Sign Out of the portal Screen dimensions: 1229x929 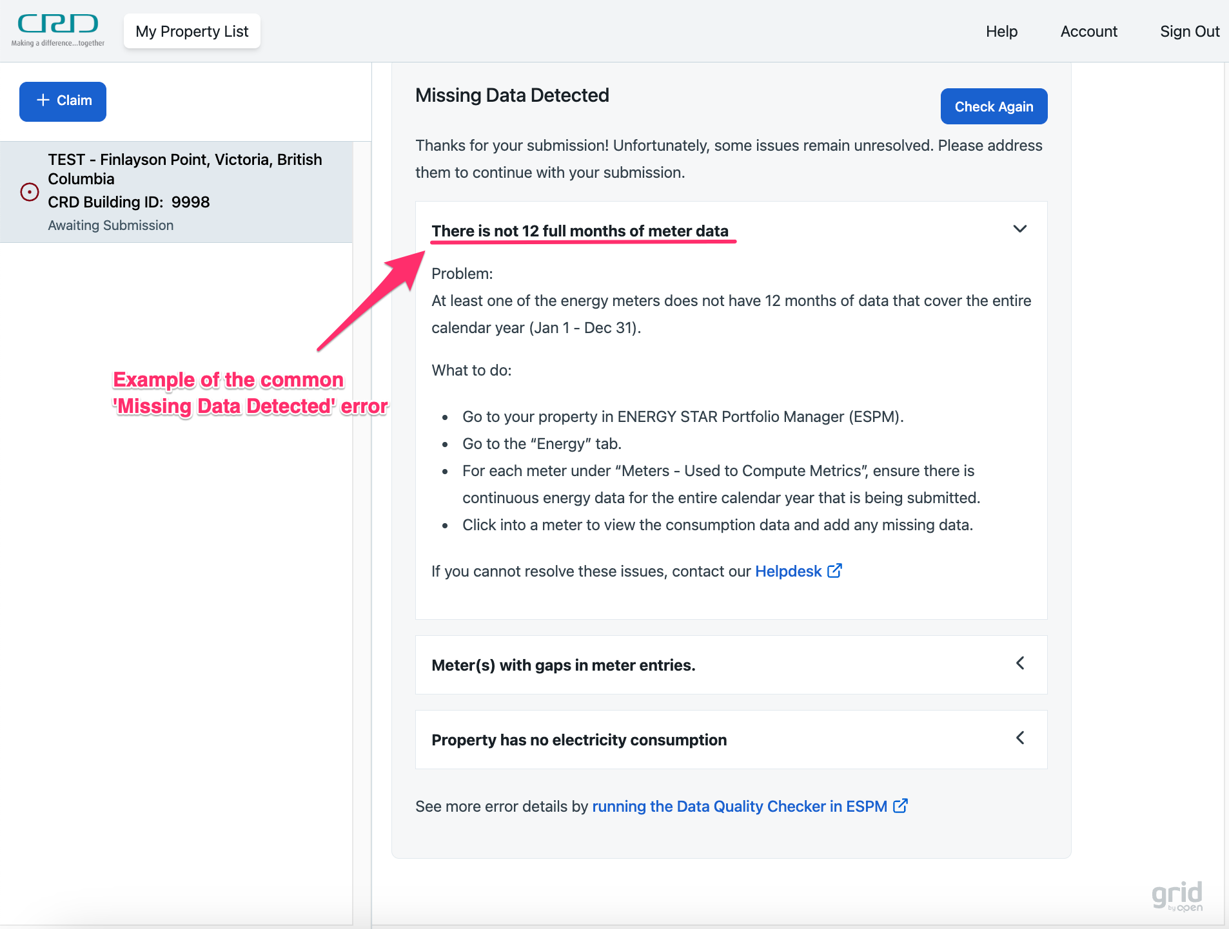1189,32
